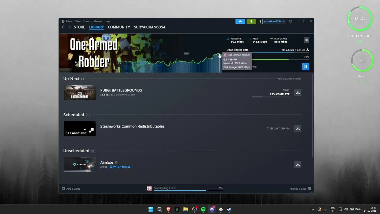
Task: Open Steam notifications bell icon
Action: click(x=251, y=21)
